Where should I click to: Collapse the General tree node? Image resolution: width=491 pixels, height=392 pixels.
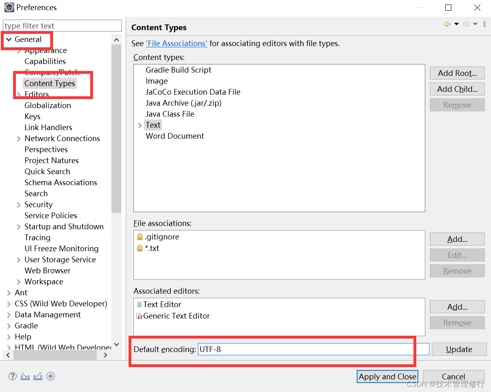point(9,40)
